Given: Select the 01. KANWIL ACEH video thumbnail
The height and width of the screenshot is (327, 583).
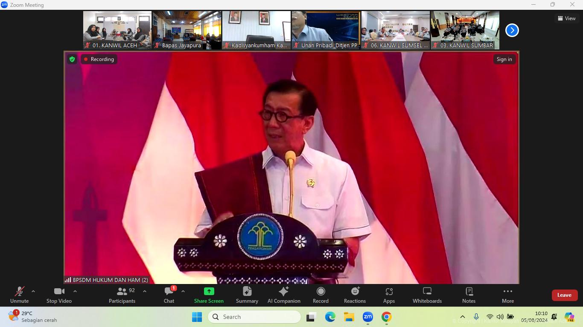Looking at the screenshot, I should [117, 30].
